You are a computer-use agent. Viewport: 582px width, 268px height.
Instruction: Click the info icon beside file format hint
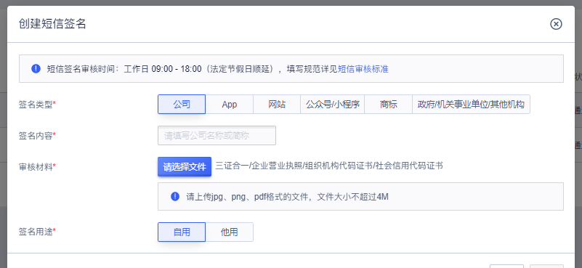(x=175, y=196)
